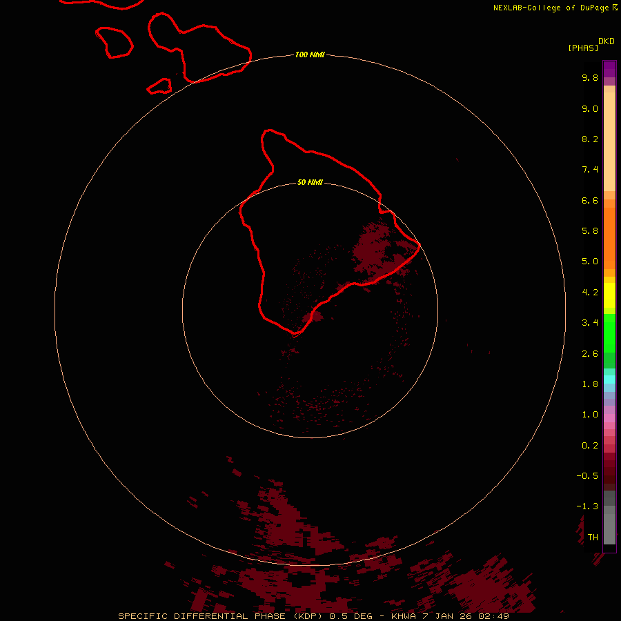This screenshot has height=621, width=621.
Task: Click the 1.0 scale value
Action: pos(590,415)
